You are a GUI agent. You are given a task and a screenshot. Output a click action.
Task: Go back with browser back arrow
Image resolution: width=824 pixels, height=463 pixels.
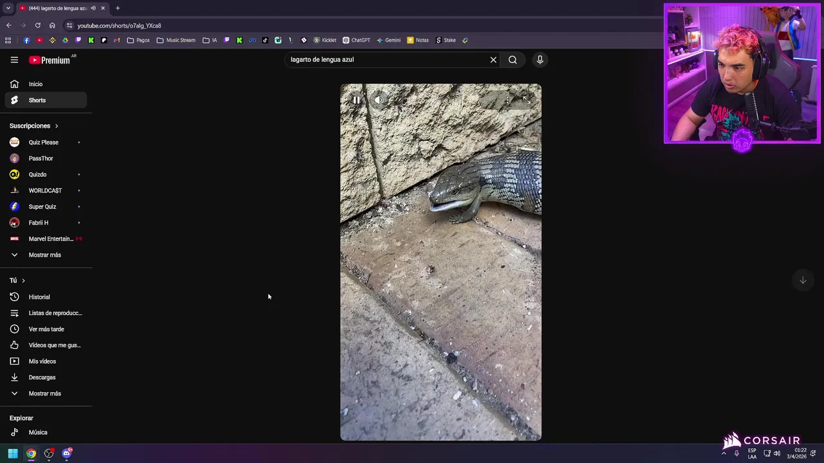click(x=8, y=26)
